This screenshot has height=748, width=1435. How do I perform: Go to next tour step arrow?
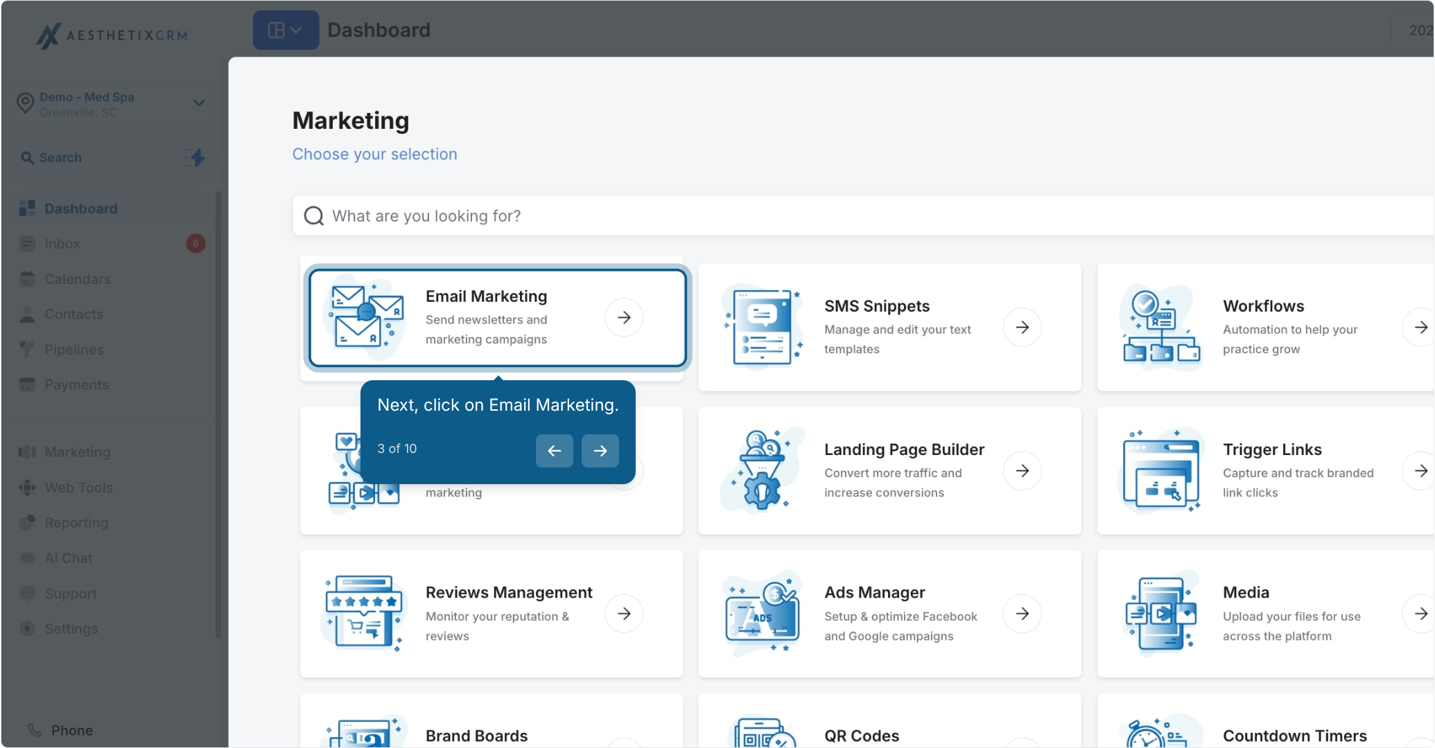[x=600, y=451]
